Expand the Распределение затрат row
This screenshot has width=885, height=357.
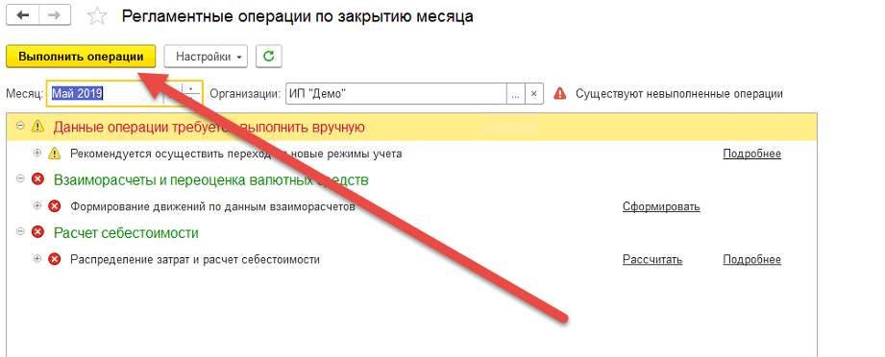pyautogui.click(x=37, y=258)
